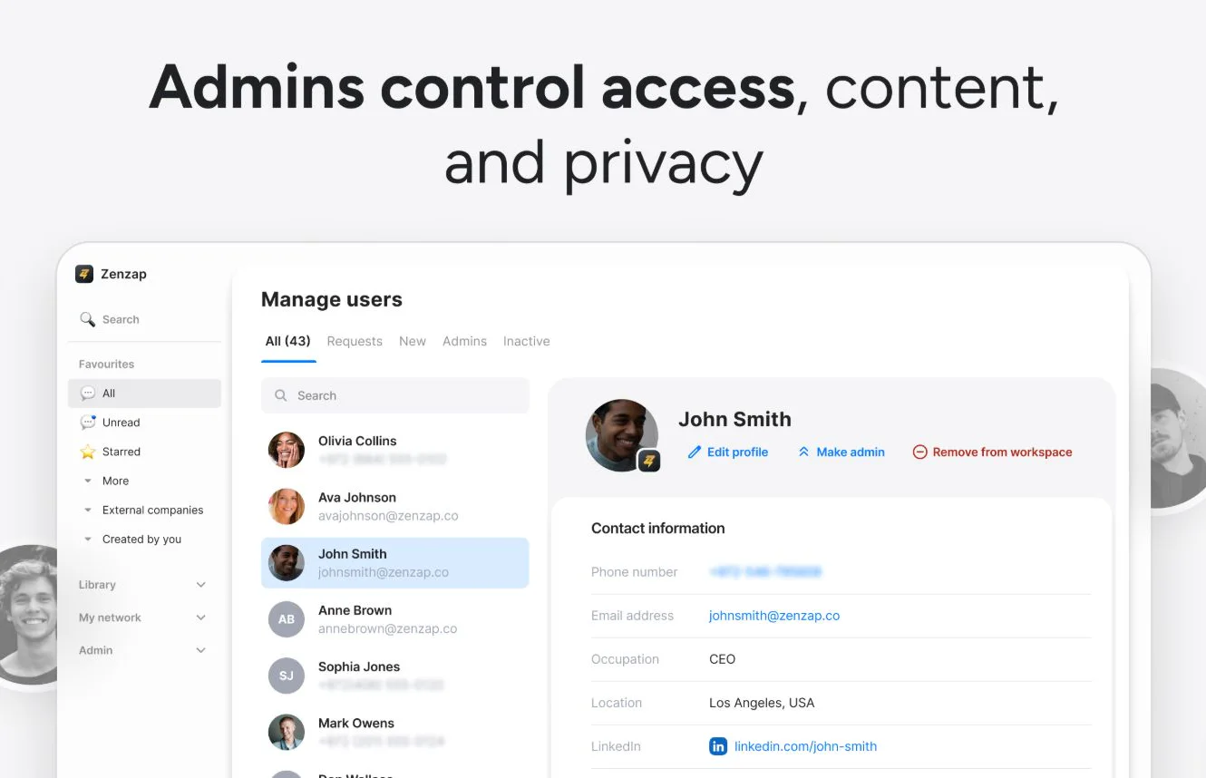This screenshot has width=1206, height=778.
Task: Click the CEO occupation value
Action: (x=722, y=659)
